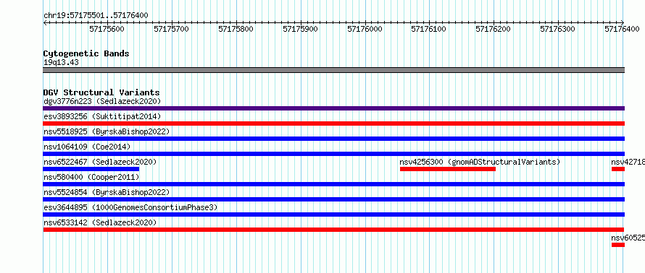
Task: Open nsv5518925 (ByrskaBishop2022) variant label
Action: (x=107, y=131)
